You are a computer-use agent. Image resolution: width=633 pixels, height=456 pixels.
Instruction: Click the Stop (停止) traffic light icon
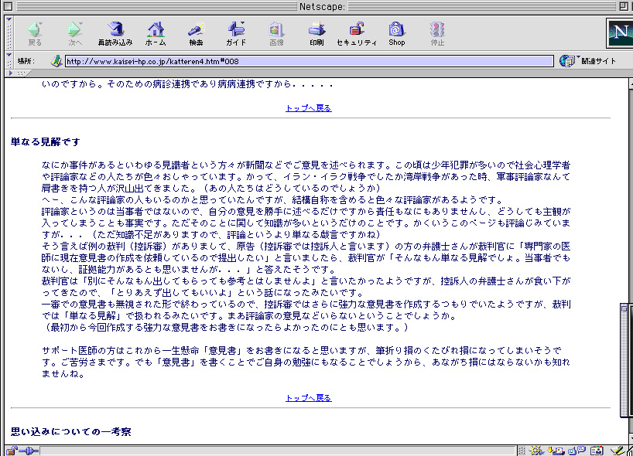(437, 33)
